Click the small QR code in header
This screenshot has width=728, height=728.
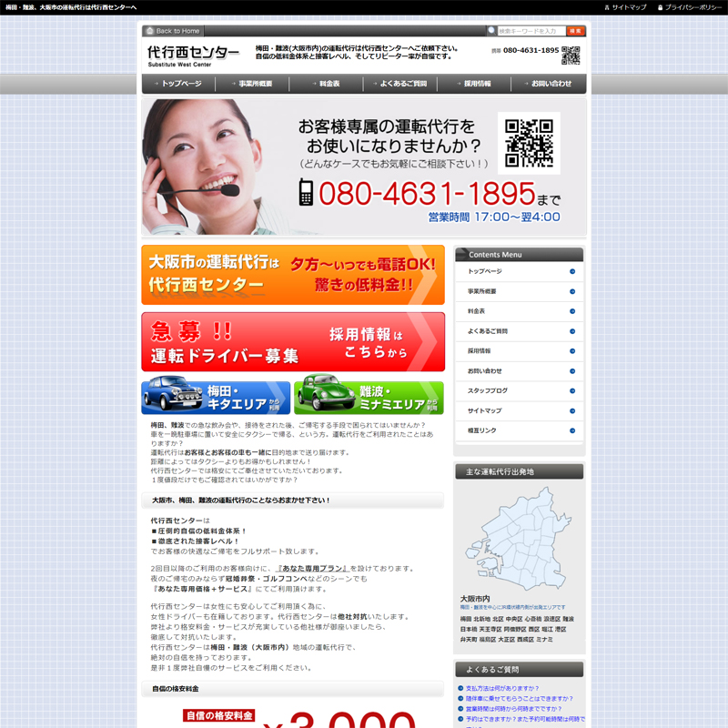[x=571, y=56]
